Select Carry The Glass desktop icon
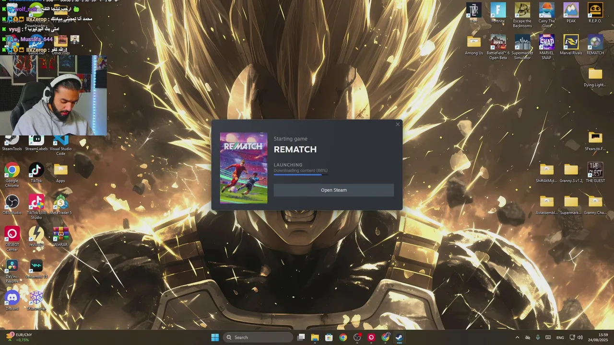Image resolution: width=614 pixels, height=345 pixels. pos(546,15)
